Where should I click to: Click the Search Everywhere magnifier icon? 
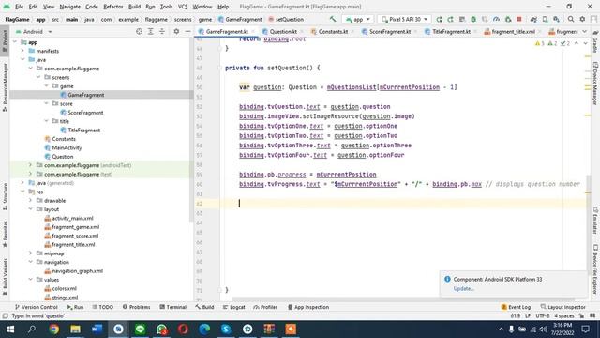[x=571, y=19]
